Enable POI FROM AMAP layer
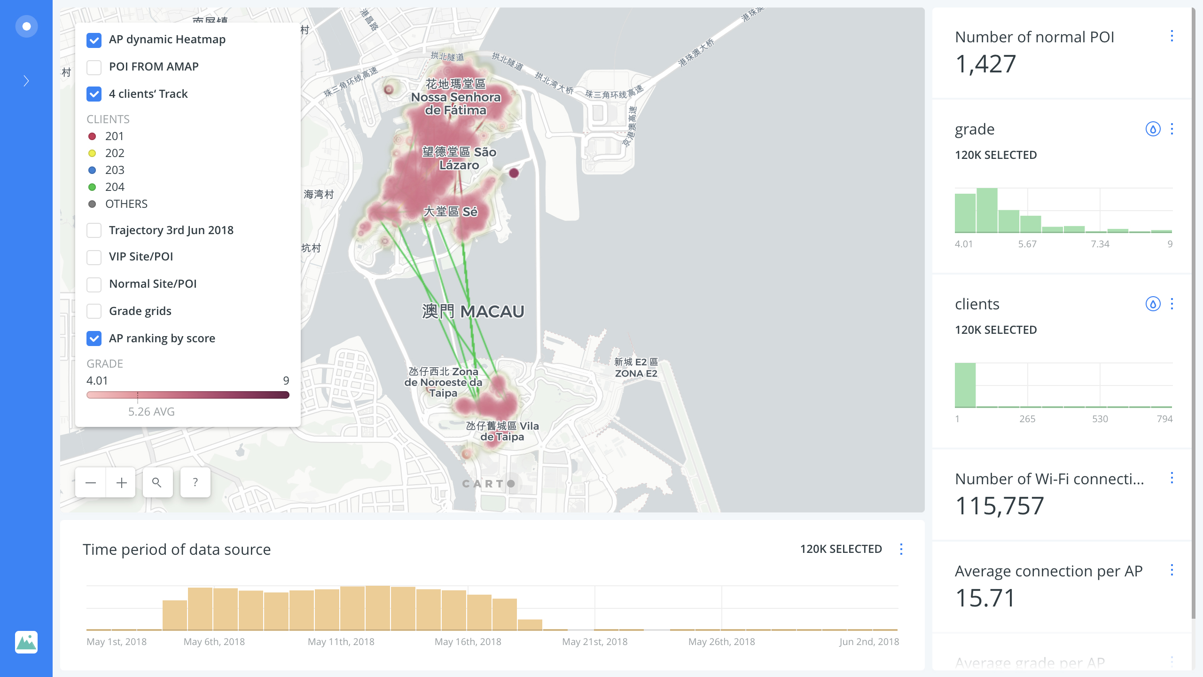 pos(94,67)
